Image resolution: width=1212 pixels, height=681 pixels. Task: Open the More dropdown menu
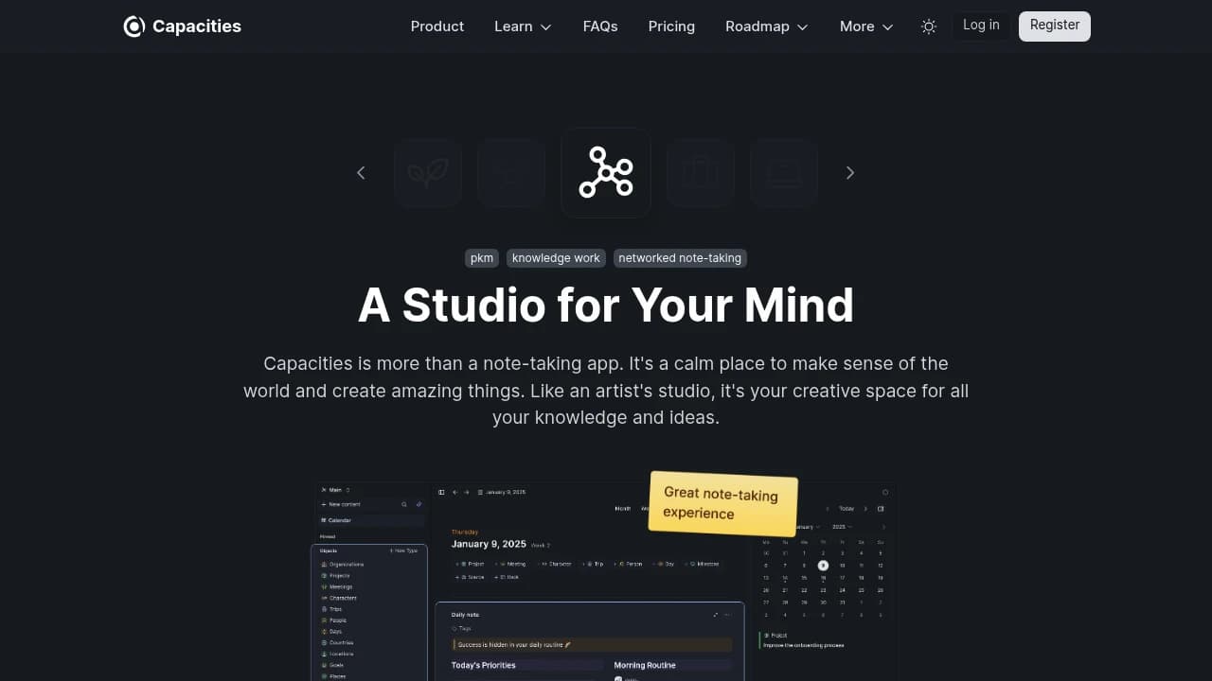(866, 26)
